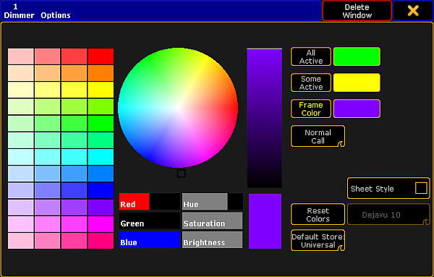Pick a color in the color wheel center

pyautogui.click(x=178, y=108)
